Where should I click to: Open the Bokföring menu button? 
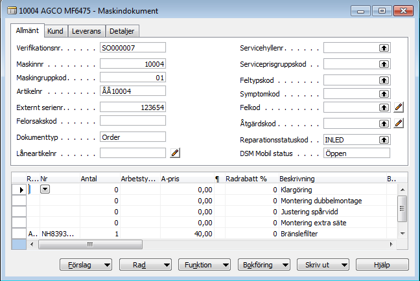264,265
